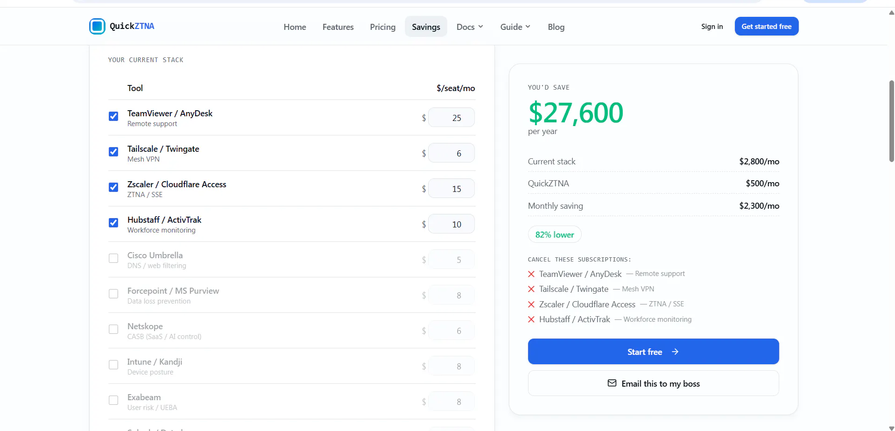Tick the Netskope checkbox
The width and height of the screenshot is (895, 431).
(x=113, y=329)
